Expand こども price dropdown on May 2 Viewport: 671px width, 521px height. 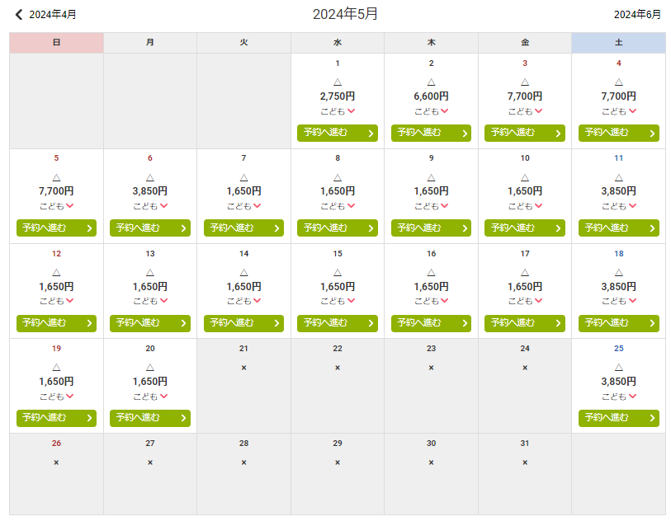[432, 111]
